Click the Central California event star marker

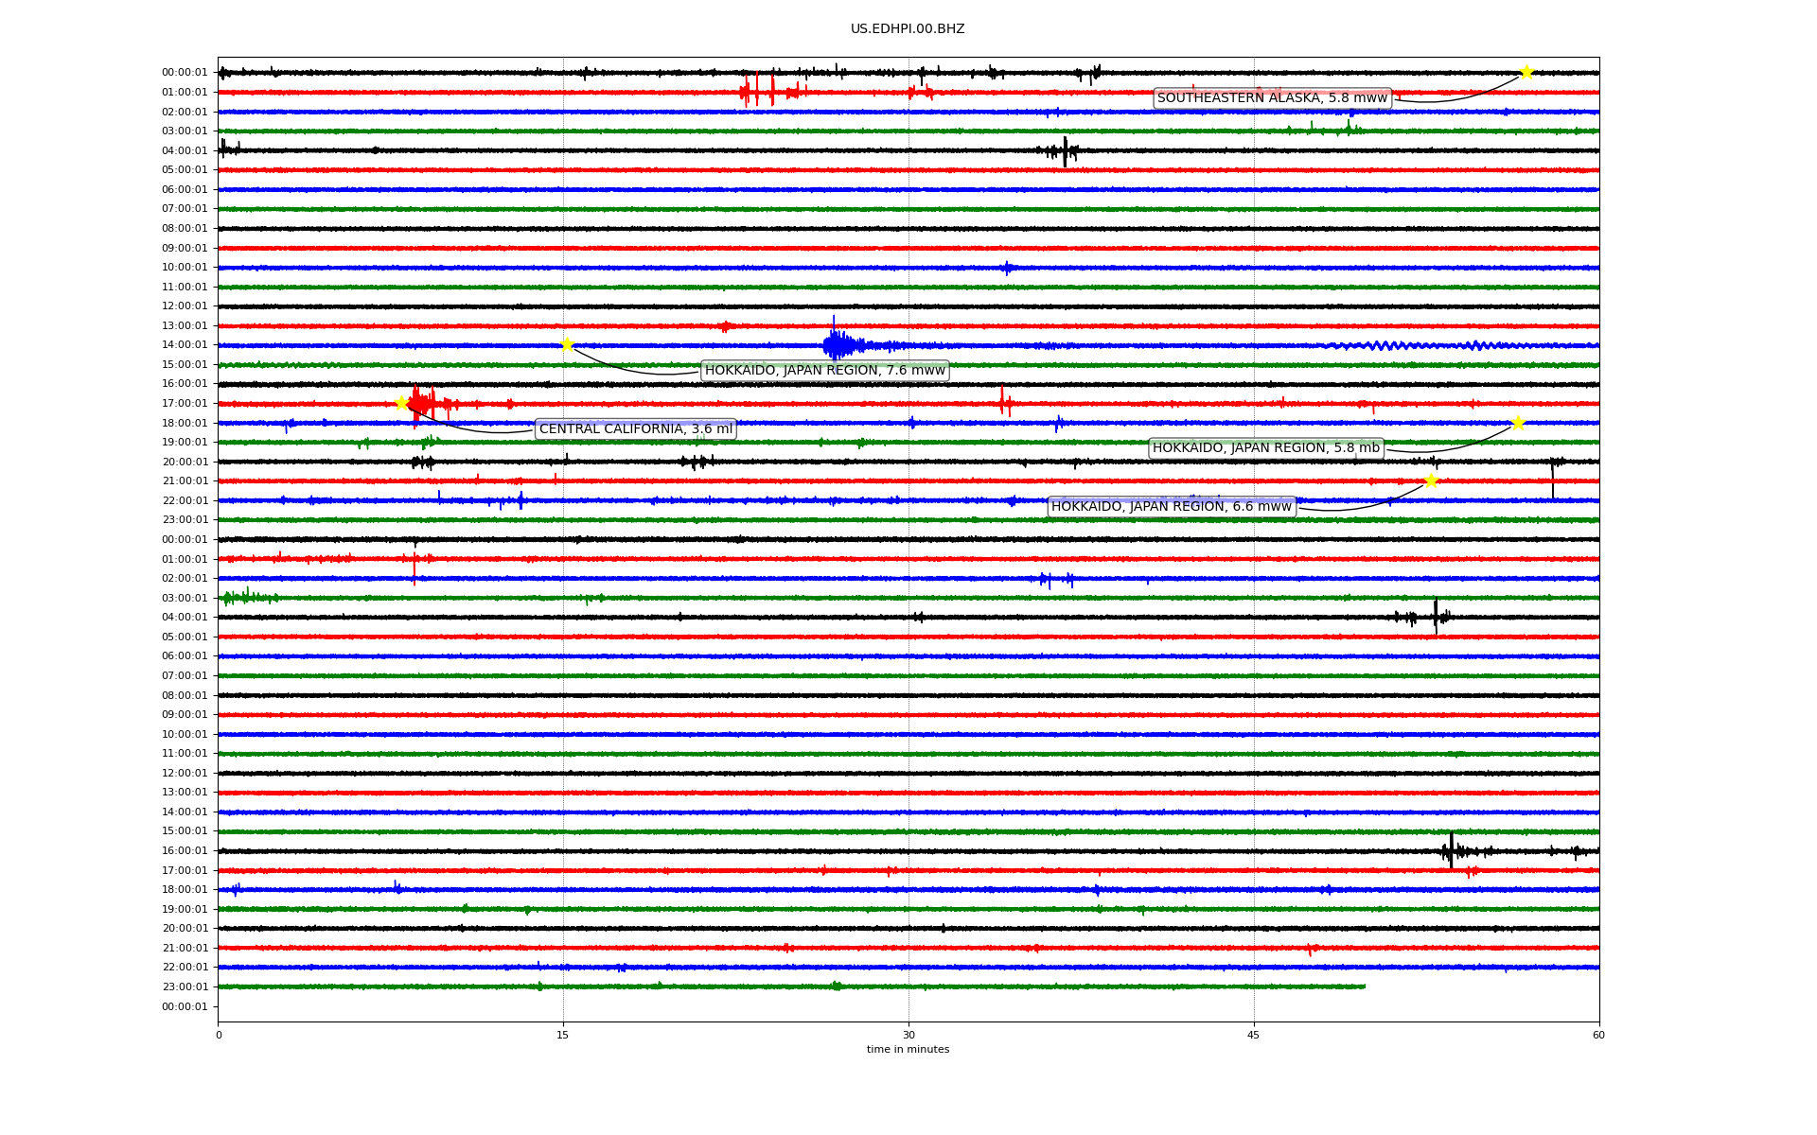(401, 403)
